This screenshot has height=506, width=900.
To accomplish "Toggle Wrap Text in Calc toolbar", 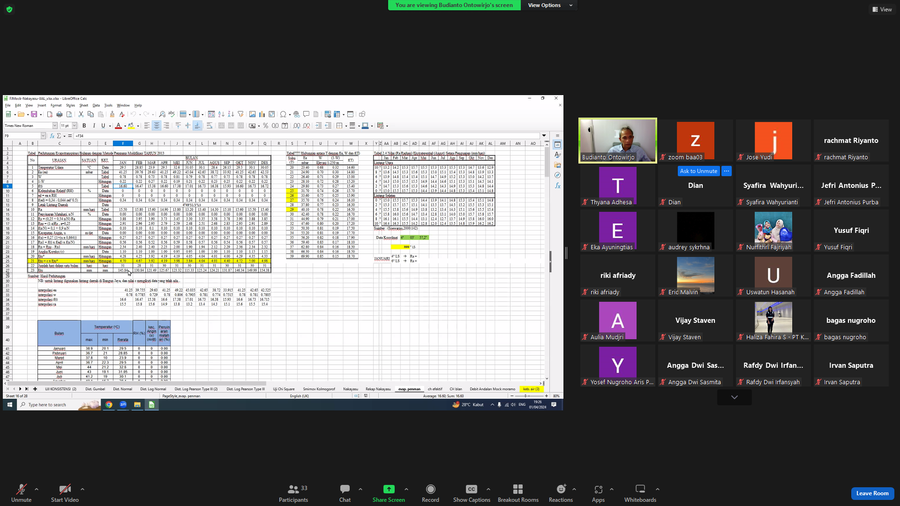I will pos(210,126).
